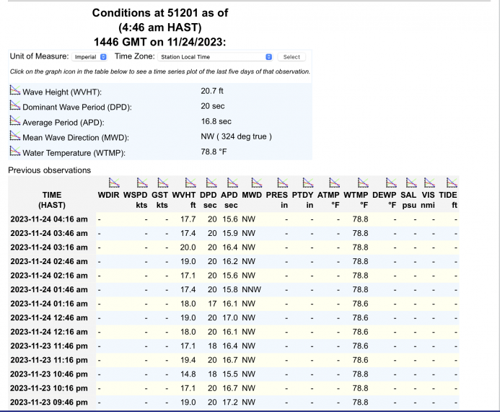Select the 2023-11-23 09:46 pm row time
The width and height of the screenshot is (500, 412).
coord(49,402)
